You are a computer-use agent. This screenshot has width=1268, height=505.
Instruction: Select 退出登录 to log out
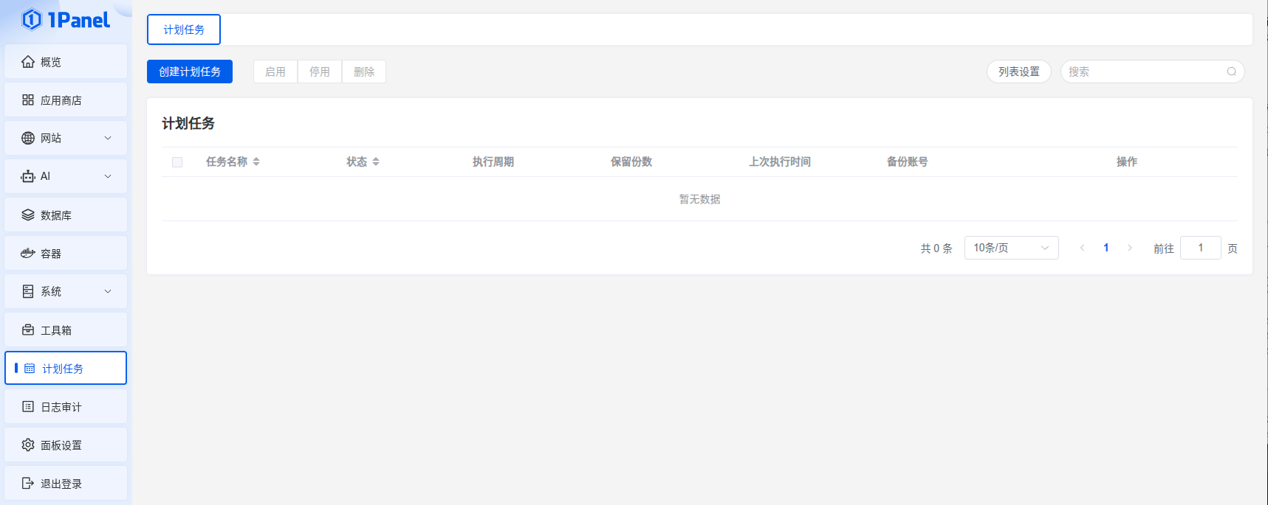[66, 483]
